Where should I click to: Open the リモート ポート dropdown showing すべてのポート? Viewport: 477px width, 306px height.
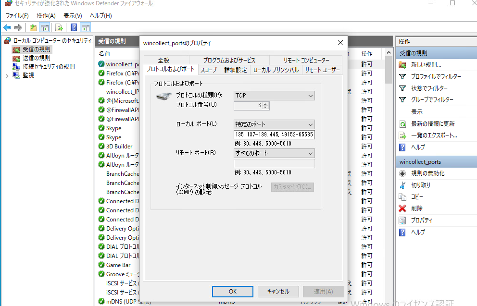click(x=274, y=153)
